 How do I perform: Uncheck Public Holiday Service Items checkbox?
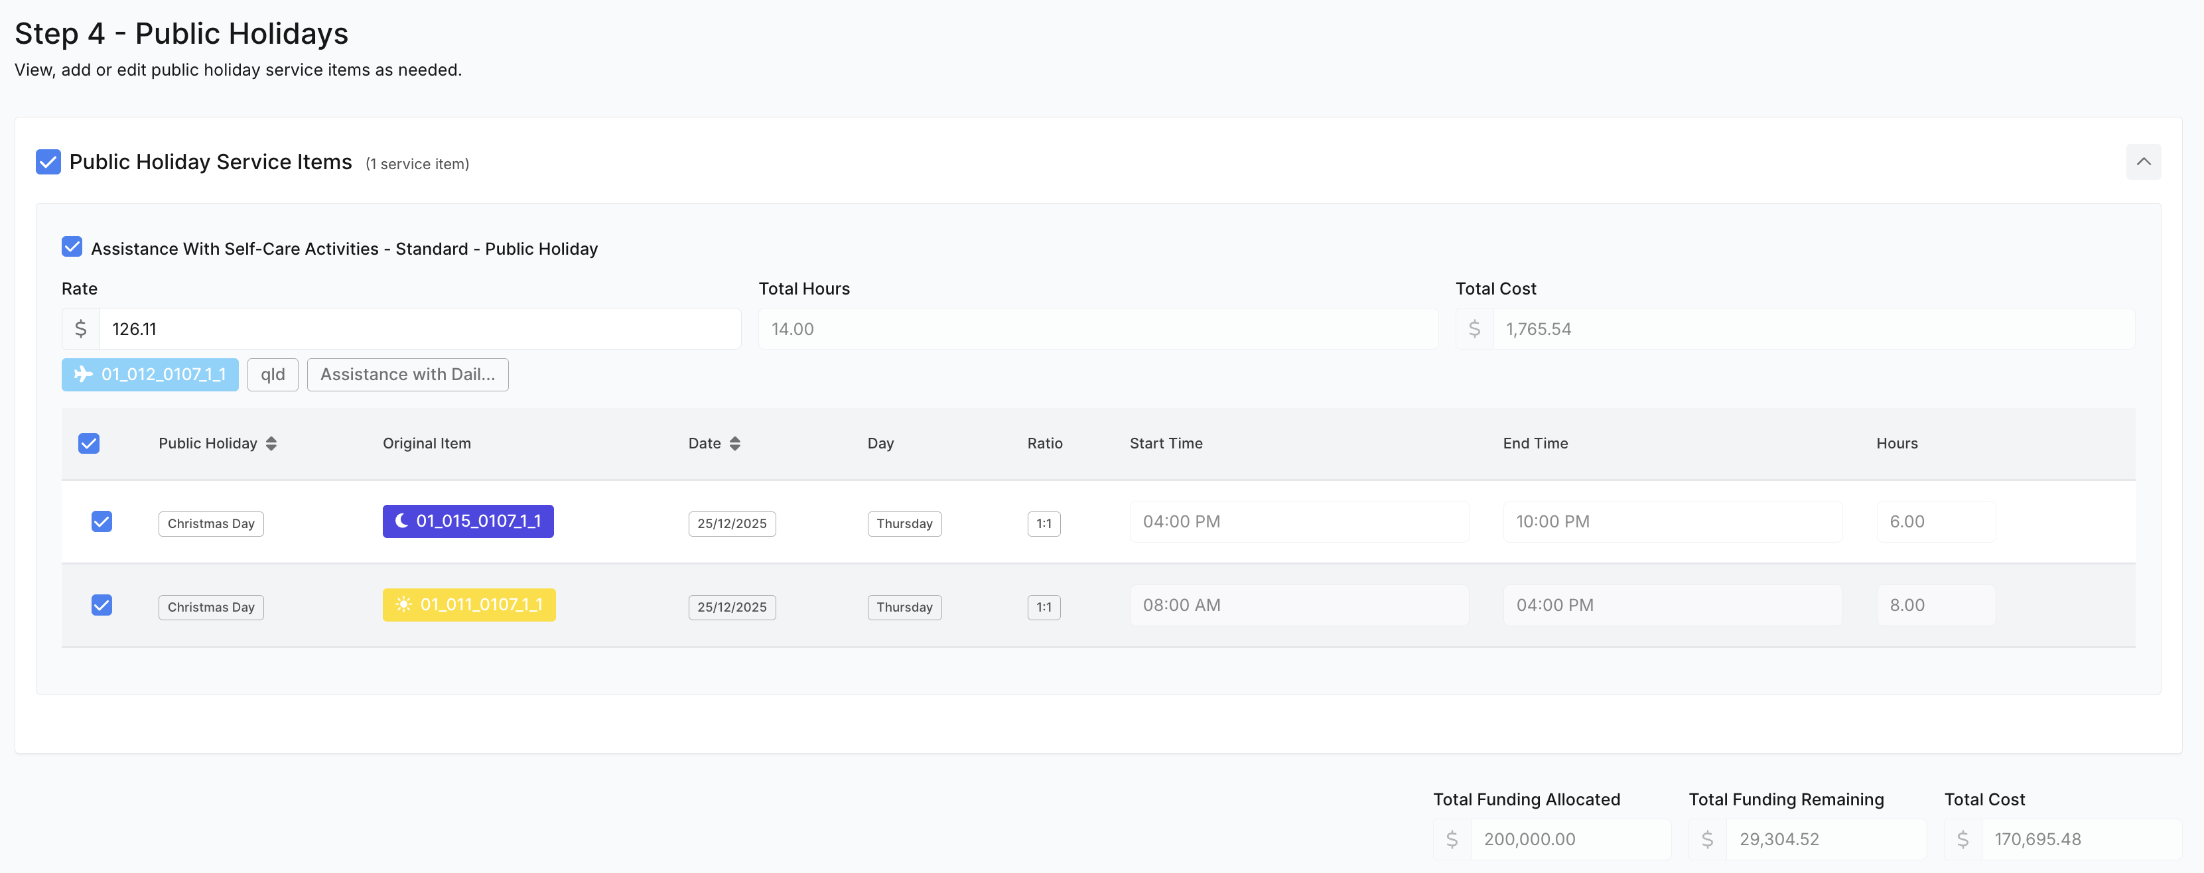(49, 162)
